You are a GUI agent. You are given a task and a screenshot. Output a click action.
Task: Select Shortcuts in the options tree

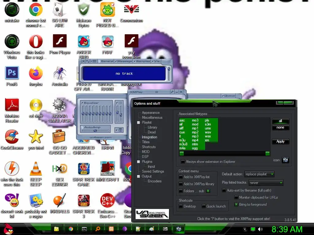click(x=149, y=147)
